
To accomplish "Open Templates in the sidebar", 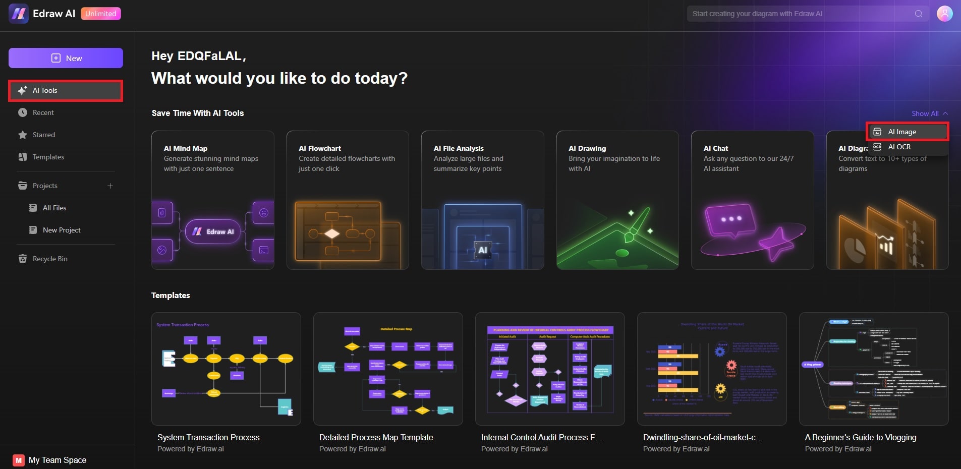I will [66, 157].
